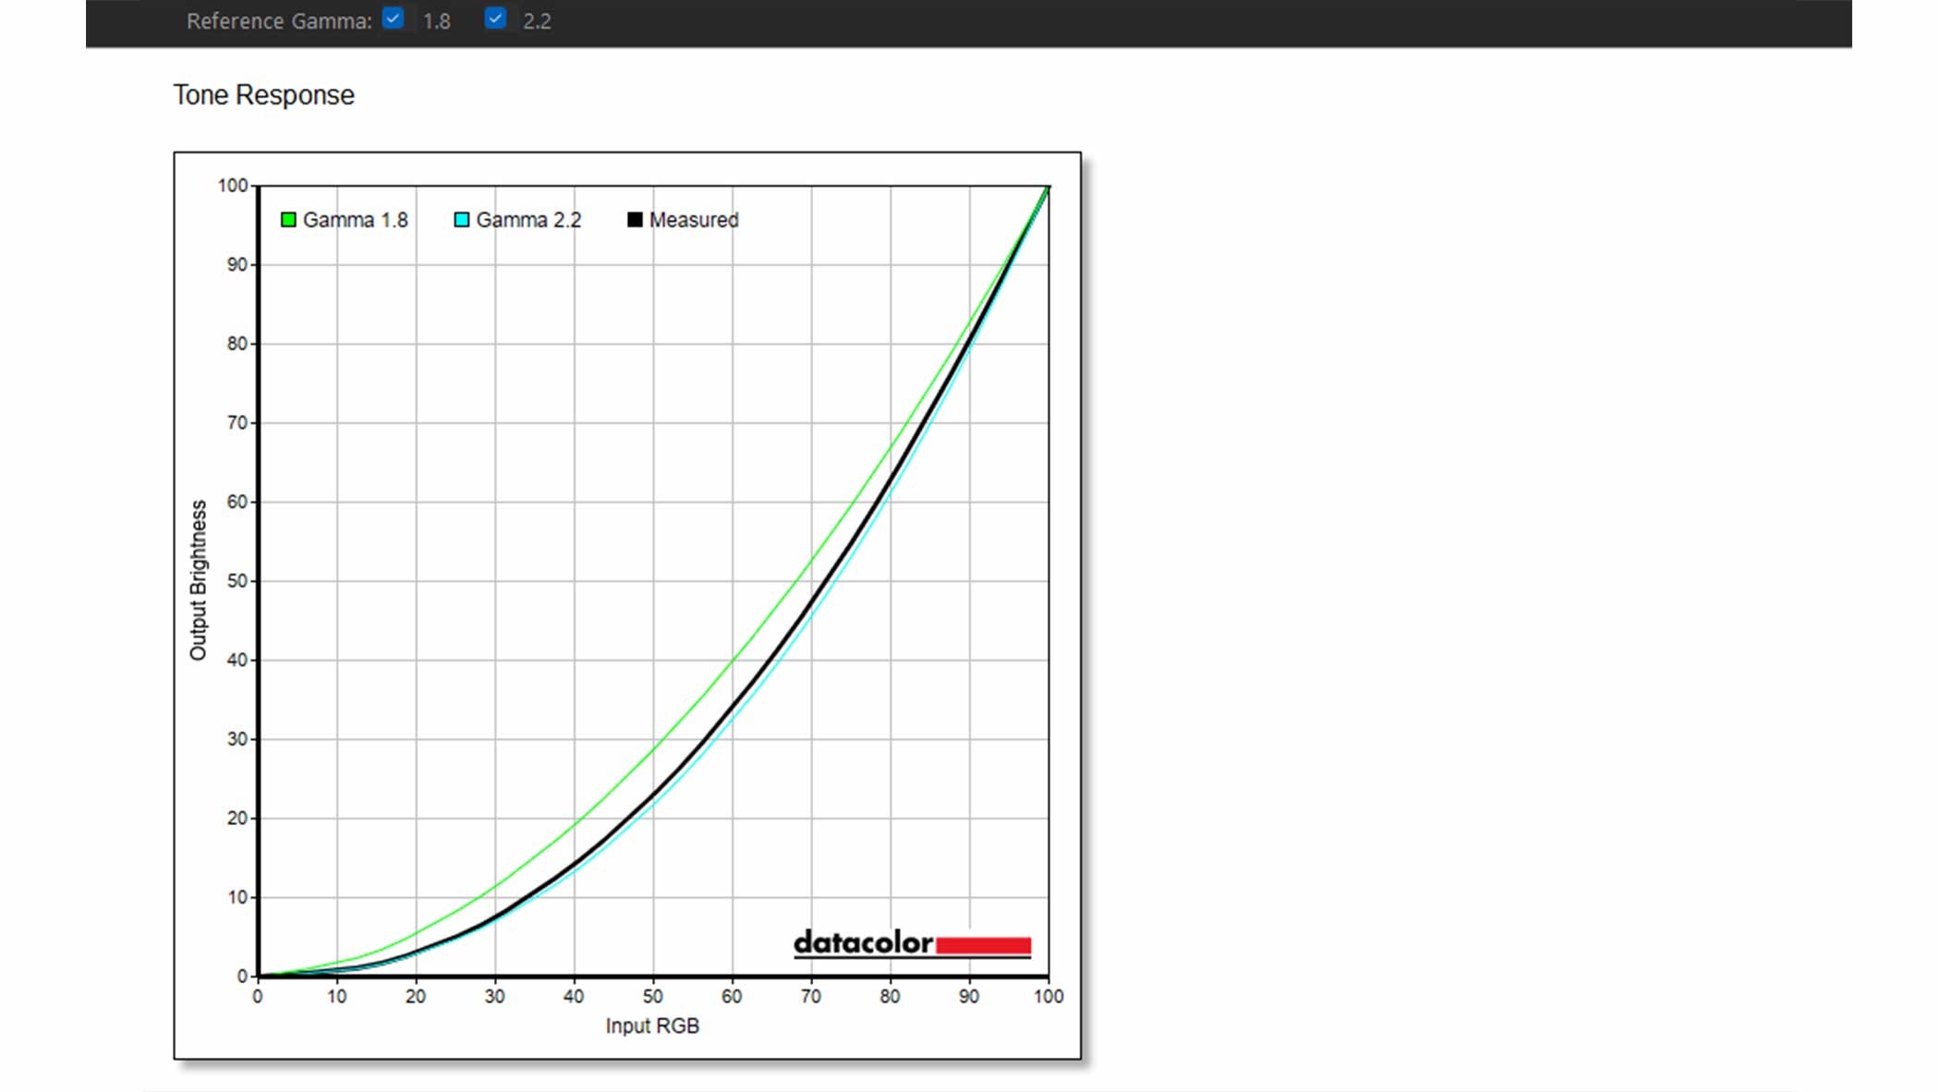The width and height of the screenshot is (1940, 1092).
Task: Click the Input RGB axis title
Action: 652,1025
